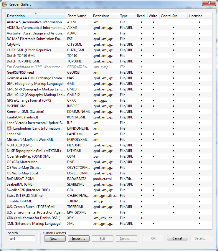218x251 pixels.
Task: Select KuntaGML (Finland)
Action: (109, 117)
